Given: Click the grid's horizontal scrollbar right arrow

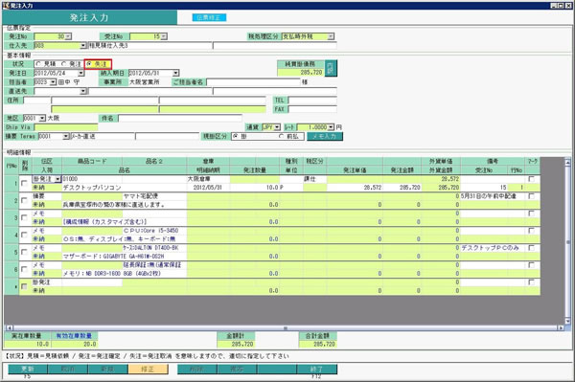Looking at the screenshot, I should pyautogui.click(x=561, y=327).
